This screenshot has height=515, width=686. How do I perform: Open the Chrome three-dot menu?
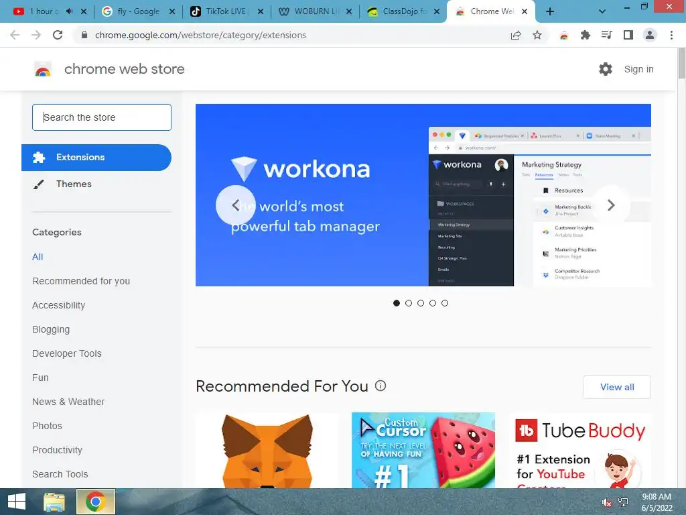pyautogui.click(x=671, y=35)
